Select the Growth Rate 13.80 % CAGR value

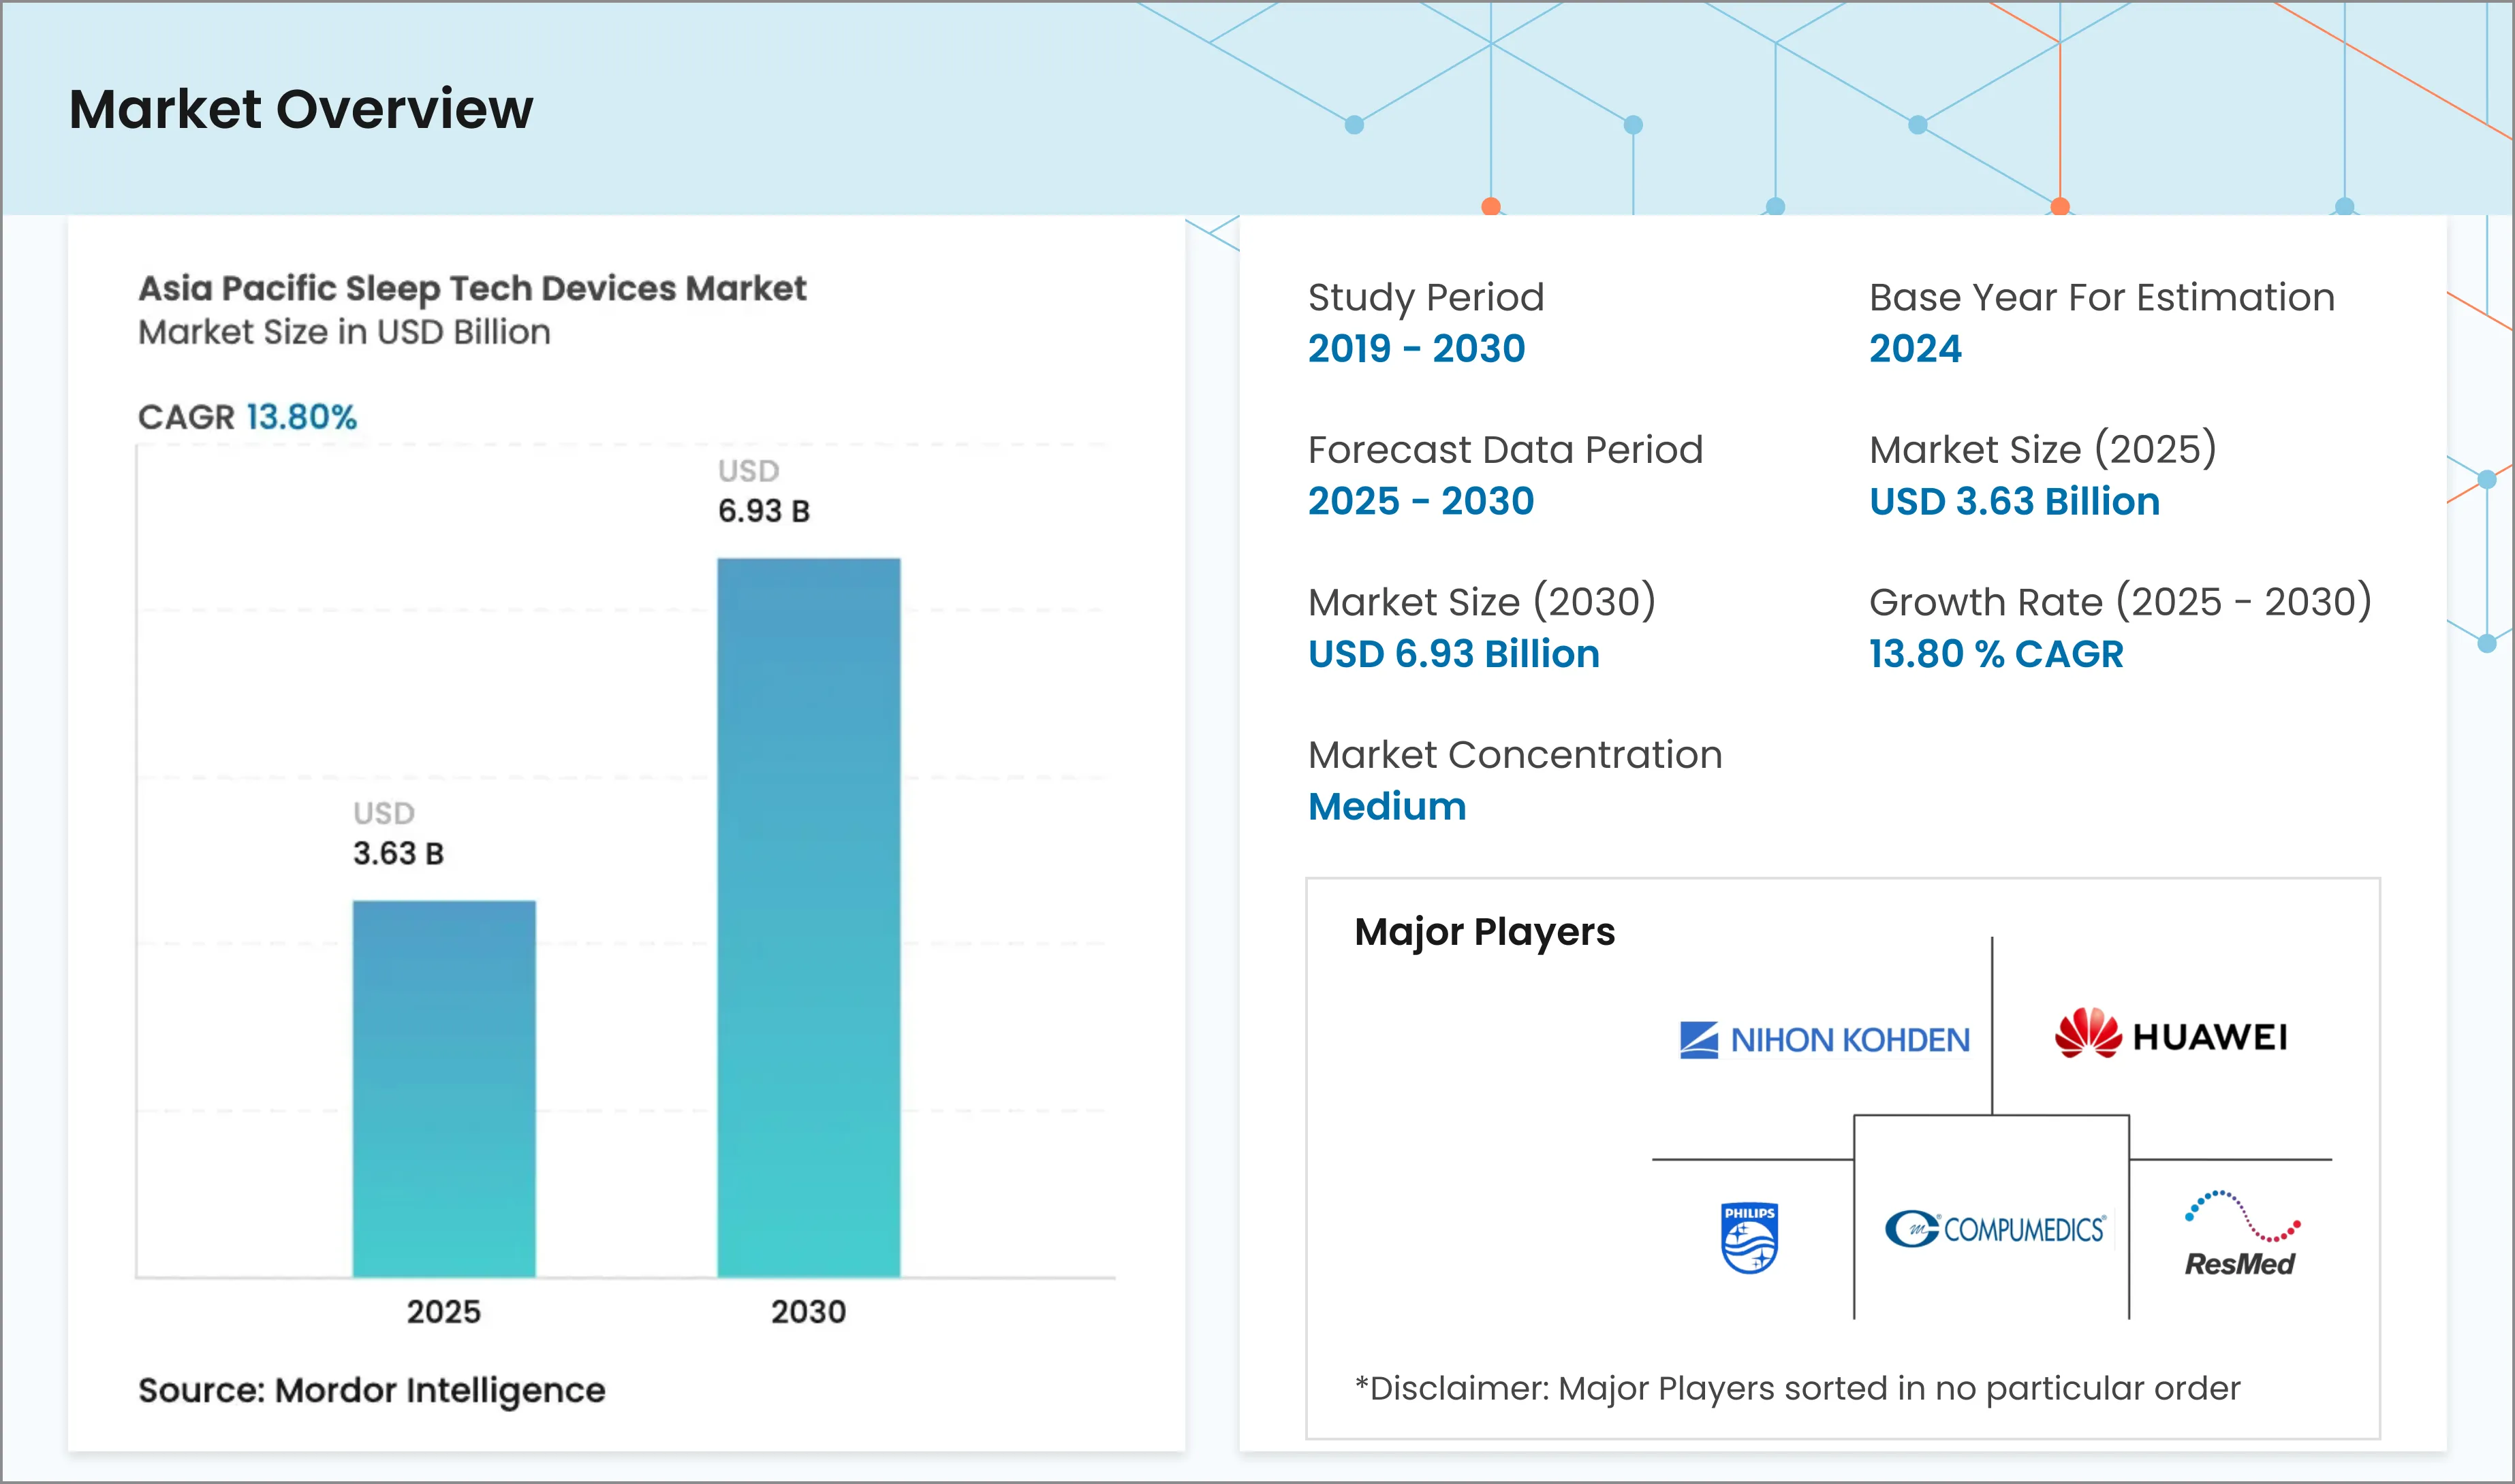(x=1995, y=653)
